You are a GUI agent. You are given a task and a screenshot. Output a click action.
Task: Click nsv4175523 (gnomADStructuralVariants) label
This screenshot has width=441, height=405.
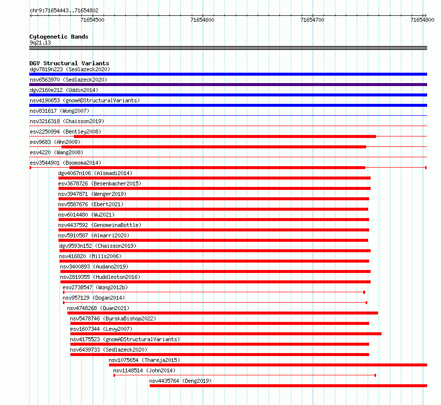125,339
